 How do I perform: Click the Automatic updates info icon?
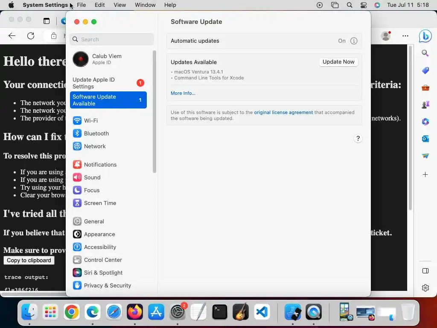(x=354, y=41)
